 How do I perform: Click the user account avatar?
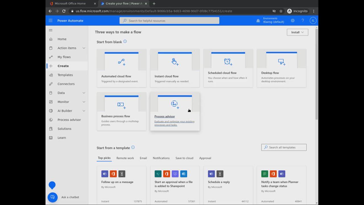click(313, 20)
